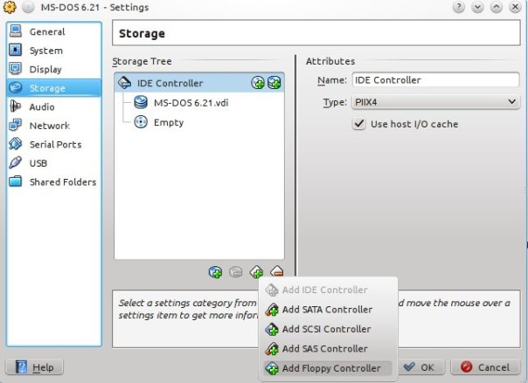Choose Add Floppy Controller from menu
Image resolution: width=528 pixels, height=383 pixels.
(x=328, y=368)
